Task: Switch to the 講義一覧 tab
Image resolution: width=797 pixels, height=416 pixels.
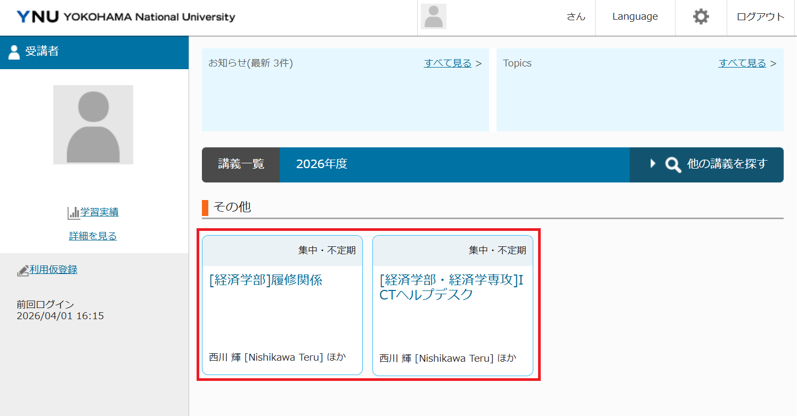Action: [240, 165]
